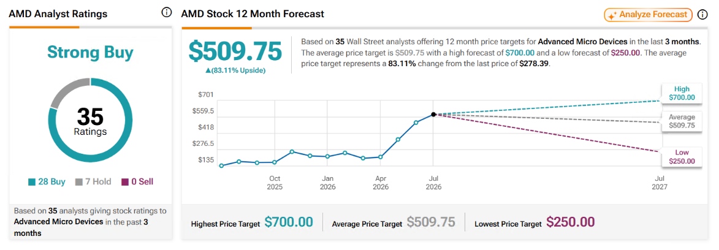Click the Highest Price Target $700.00 value

pos(289,222)
